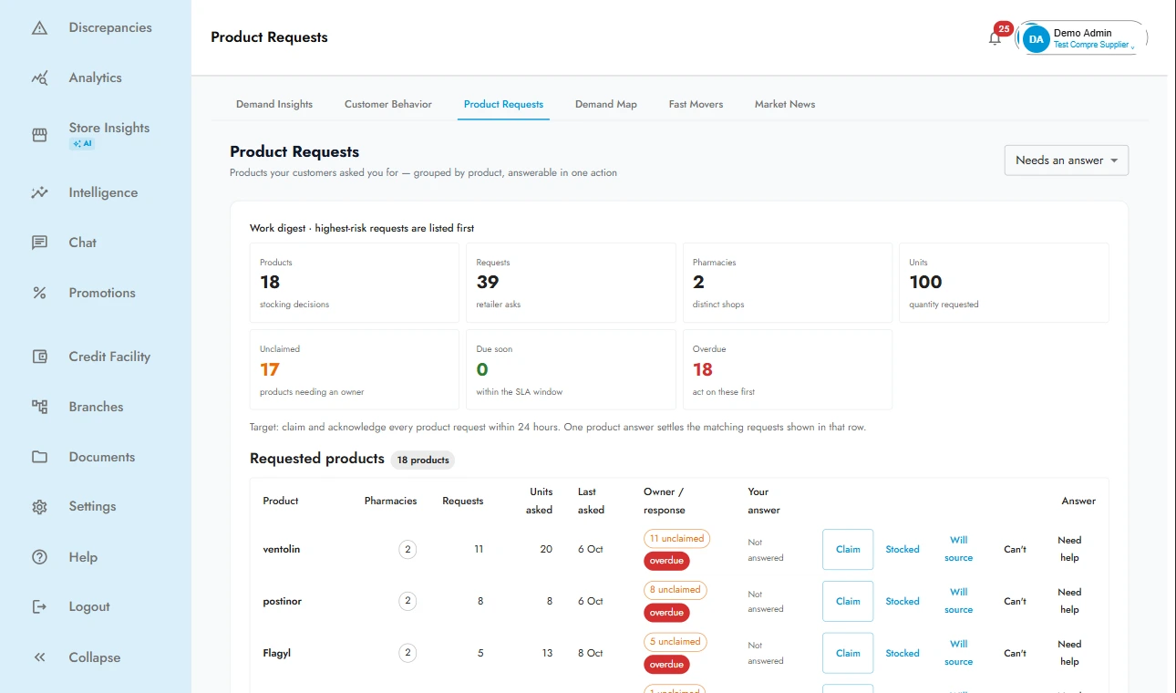
Task: Open the Fast Movers tab
Action: 696,104
